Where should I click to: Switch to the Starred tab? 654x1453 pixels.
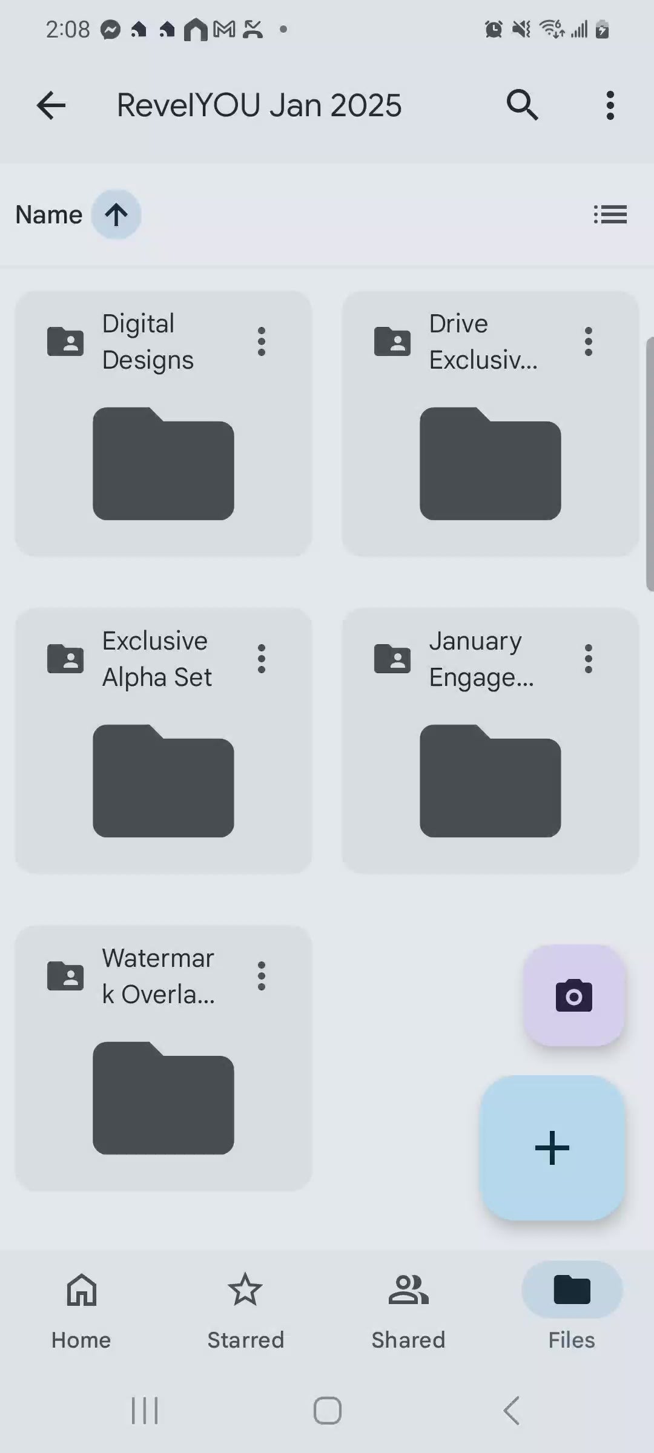(x=245, y=1305)
